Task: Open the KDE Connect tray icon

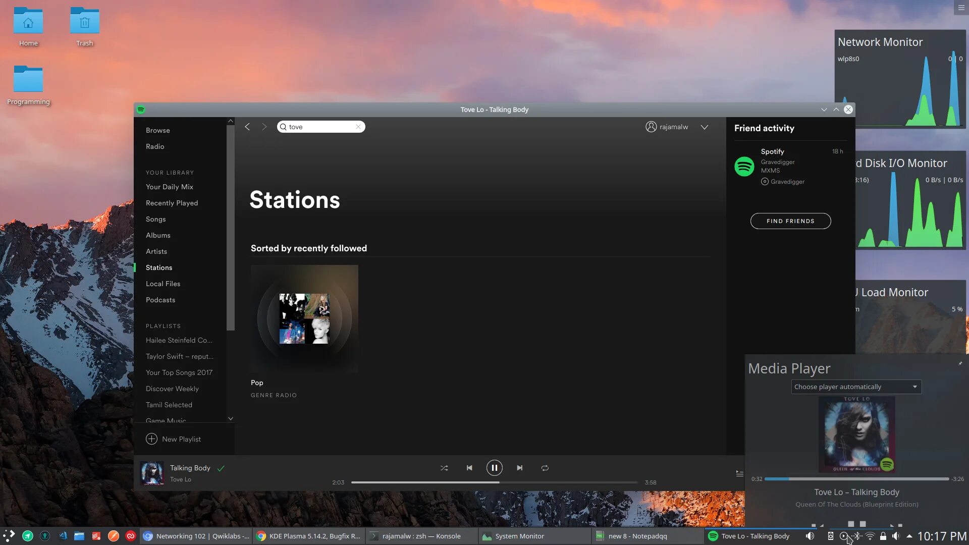Action: click(x=831, y=536)
